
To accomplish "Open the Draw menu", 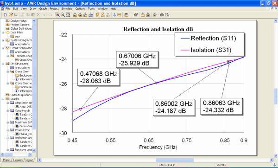I will pos(33,8).
